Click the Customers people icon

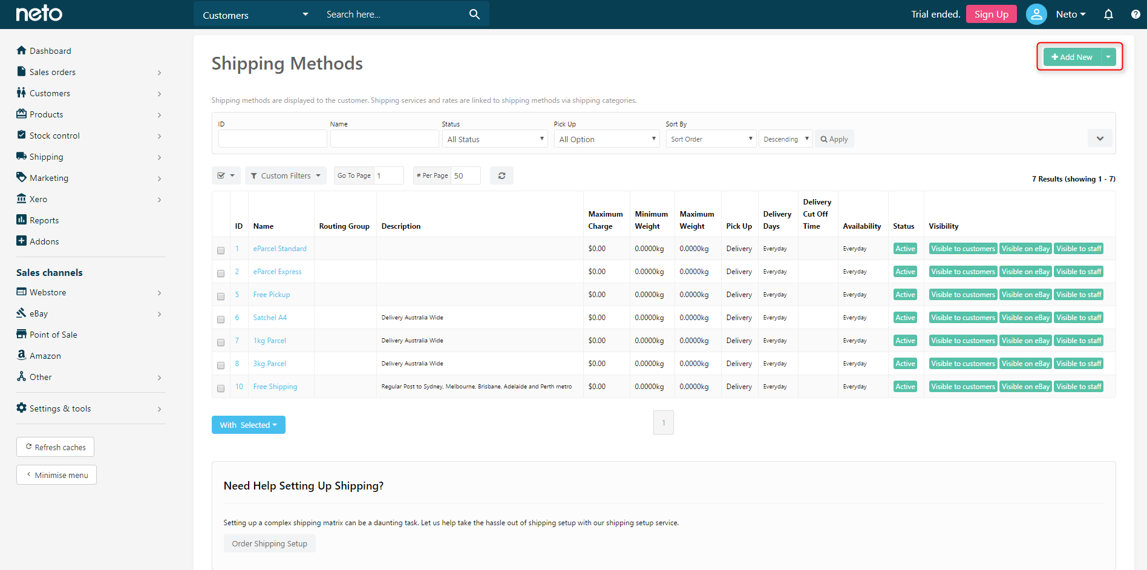pyautogui.click(x=22, y=93)
